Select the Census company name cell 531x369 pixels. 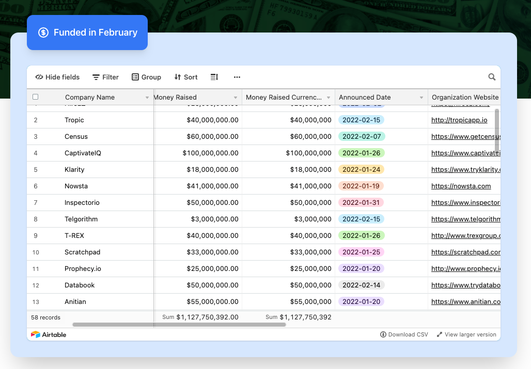click(90, 137)
